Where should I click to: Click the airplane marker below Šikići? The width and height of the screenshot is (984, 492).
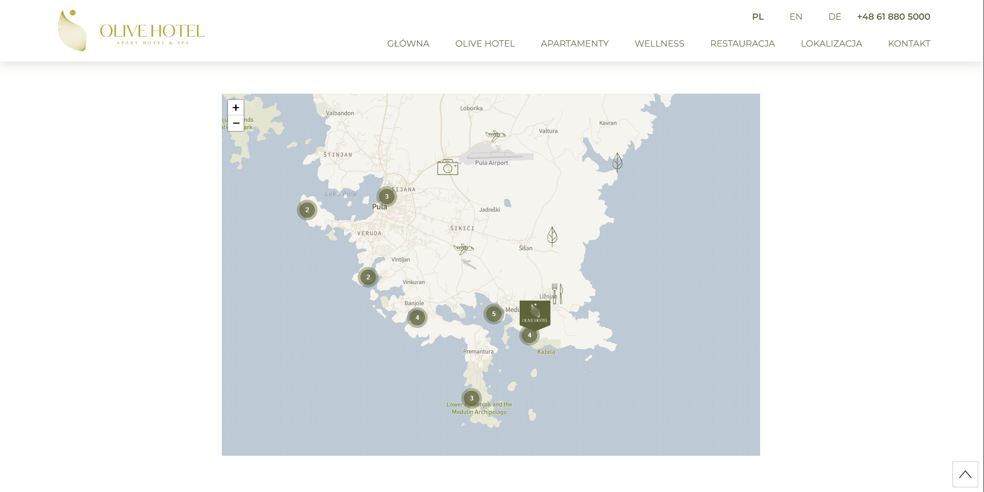463,249
